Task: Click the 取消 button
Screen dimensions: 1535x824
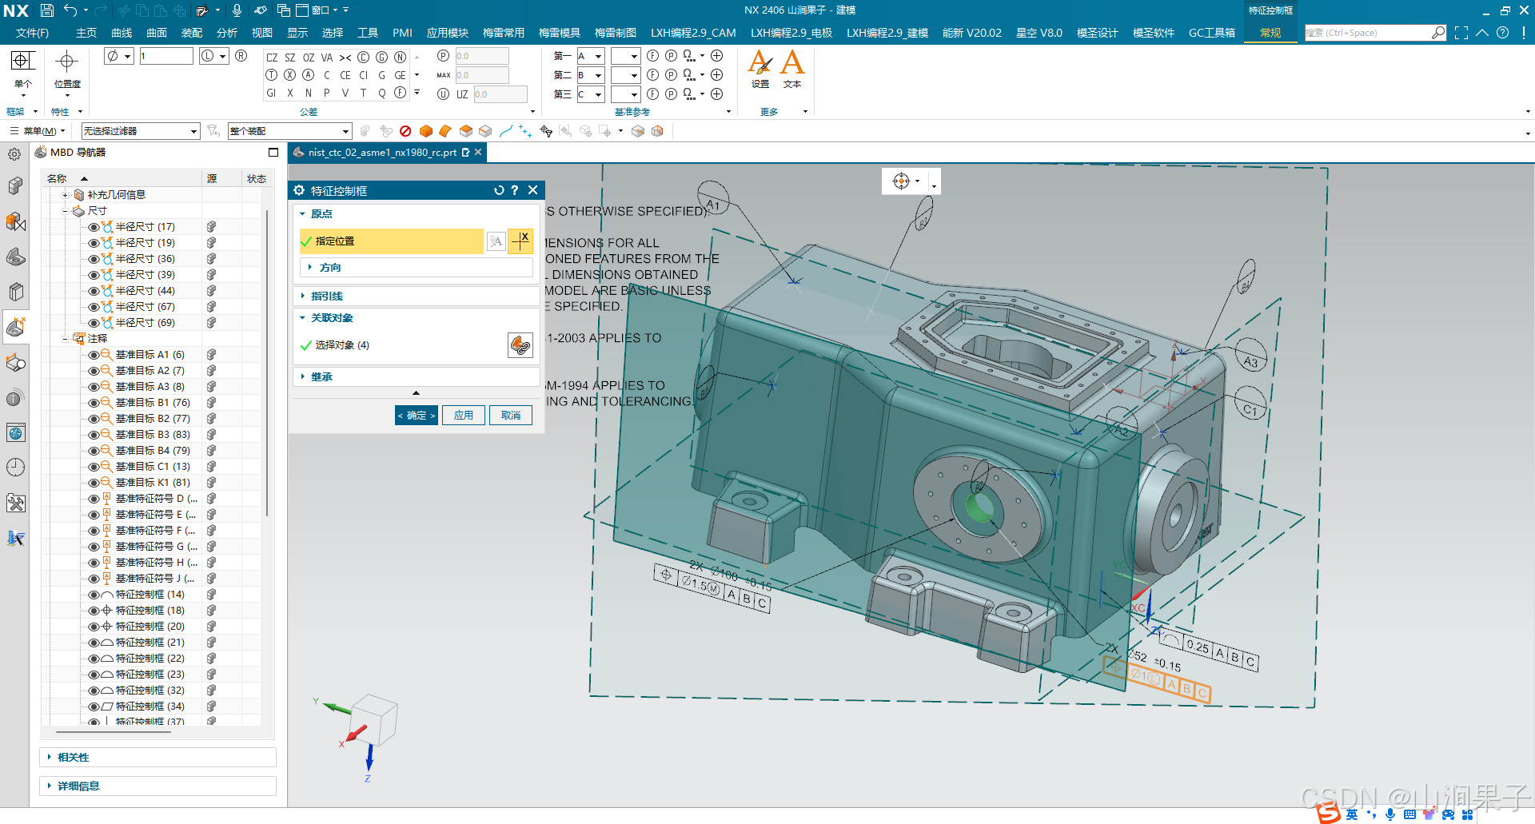Action: point(511,416)
